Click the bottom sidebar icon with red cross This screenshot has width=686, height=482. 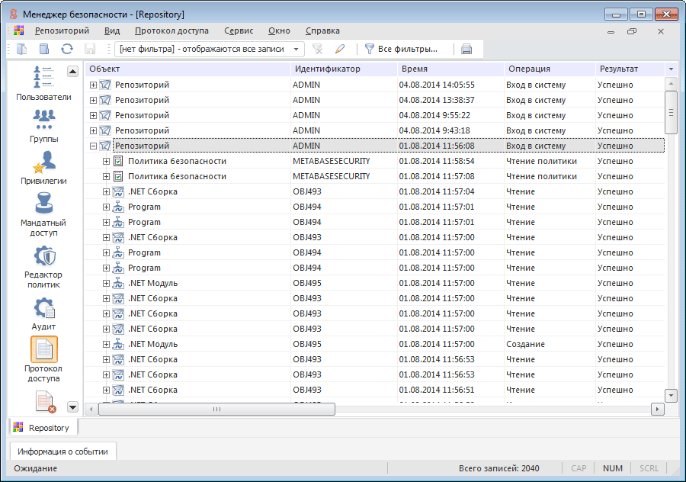tap(45, 401)
